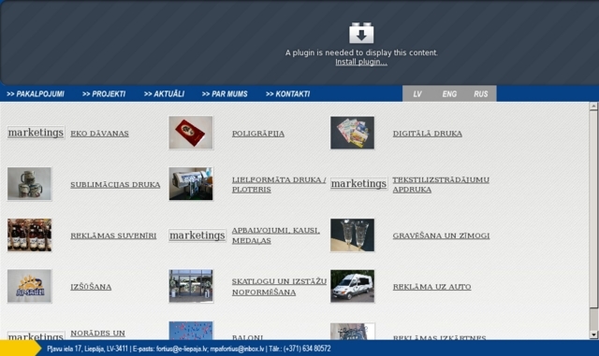Open the SUBLIMĀCIJAS DRUKA link
This screenshot has width=599, height=356.
tap(115, 185)
